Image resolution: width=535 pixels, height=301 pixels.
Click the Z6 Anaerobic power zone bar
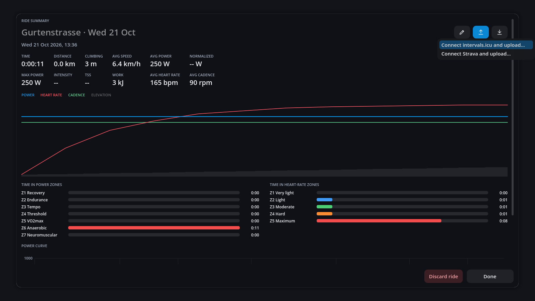point(154,228)
